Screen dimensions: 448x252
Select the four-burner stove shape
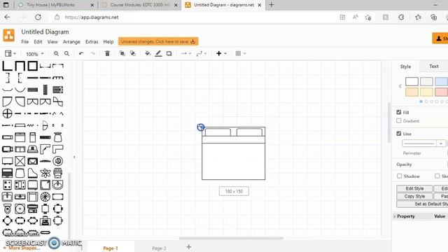[8, 185]
